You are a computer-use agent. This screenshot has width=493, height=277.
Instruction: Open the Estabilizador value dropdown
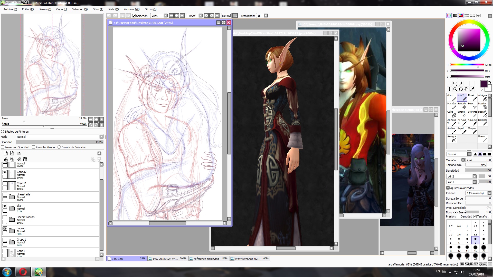(x=266, y=16)
